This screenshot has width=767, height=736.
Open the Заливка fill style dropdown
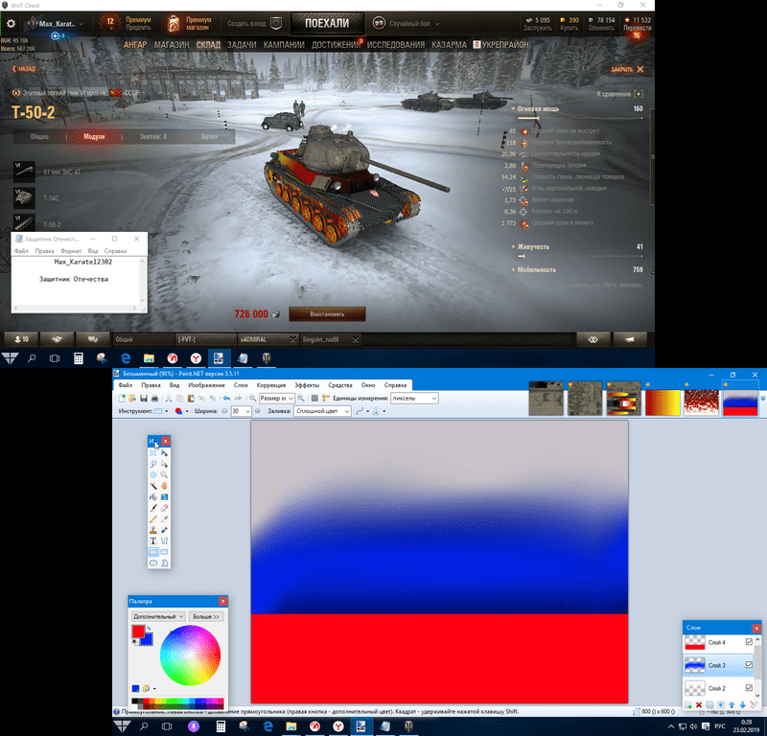tap(322, 411)
